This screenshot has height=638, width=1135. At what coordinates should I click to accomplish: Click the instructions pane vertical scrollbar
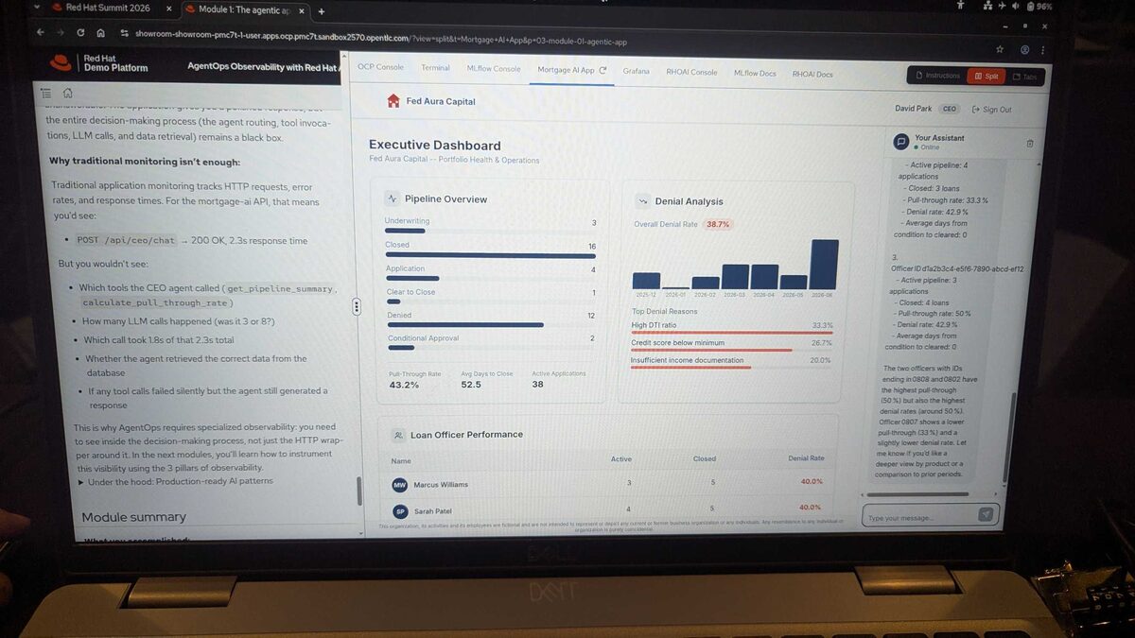click(x=358, y=491)
